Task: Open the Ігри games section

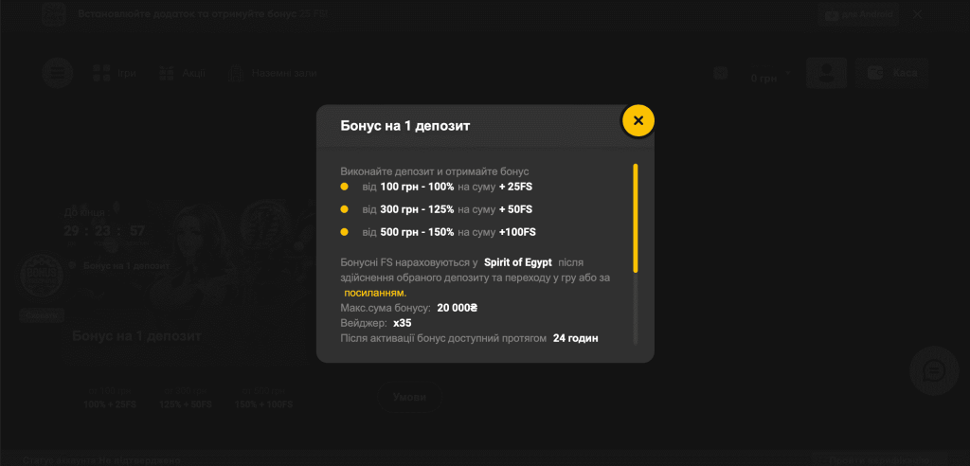Action: [x=115, y=73]
